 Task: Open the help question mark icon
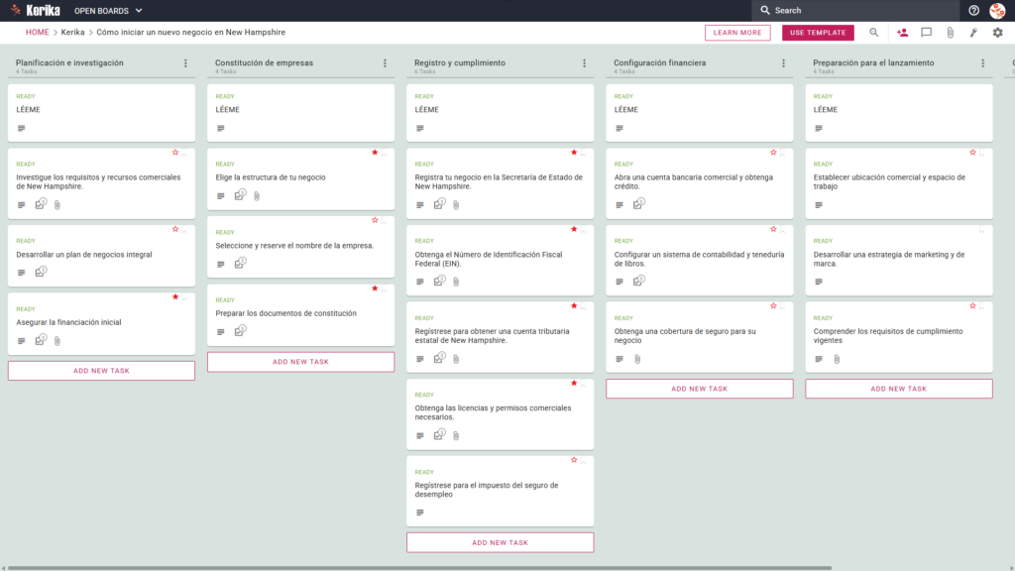(973, 10)
